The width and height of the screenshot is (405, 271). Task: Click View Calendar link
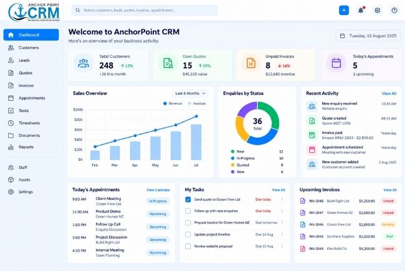[158, 190]
